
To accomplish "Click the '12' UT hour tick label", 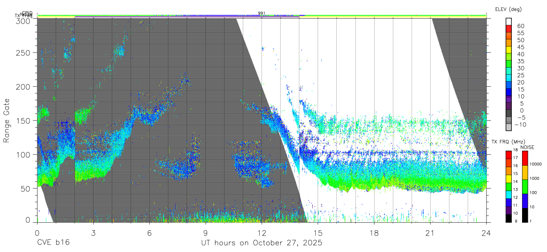I will tap(261, 232).
